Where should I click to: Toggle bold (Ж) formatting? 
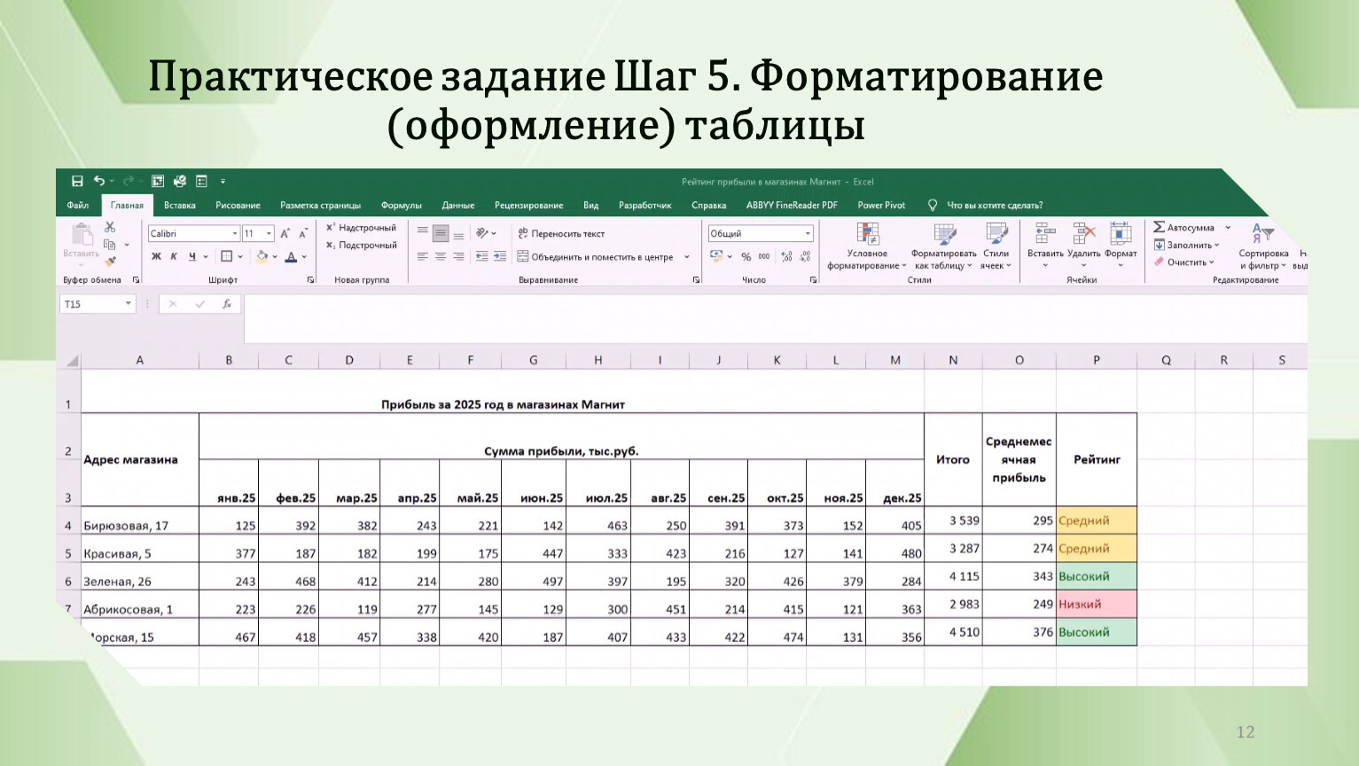[156, 257]
